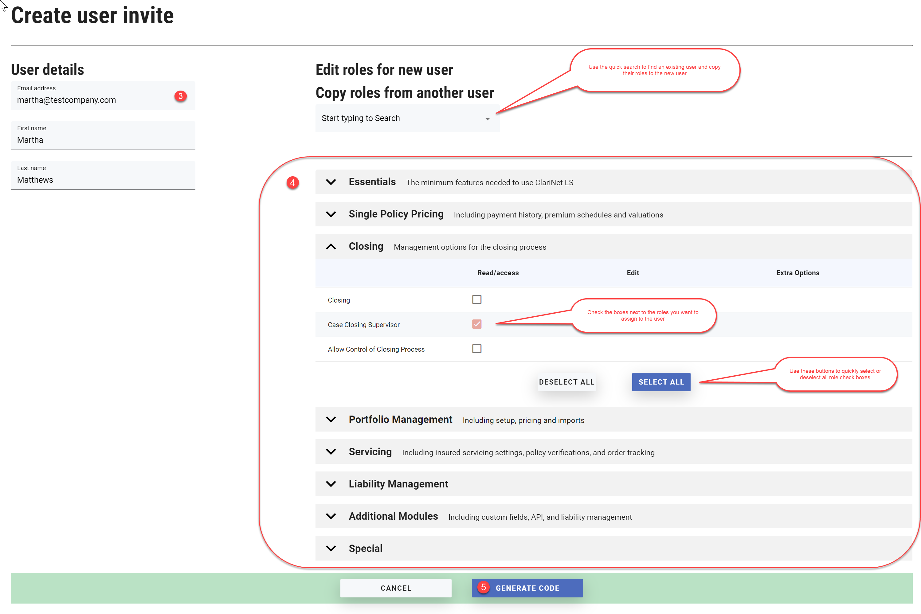Open the copy roles search dropdown arrow
921x614 pixels.
click(488, 119)
